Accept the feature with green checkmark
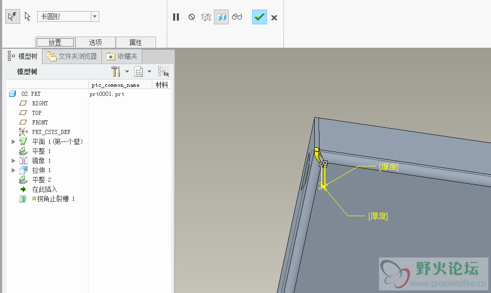This screenshot has height=293, width=491. (x=260, y=17)
